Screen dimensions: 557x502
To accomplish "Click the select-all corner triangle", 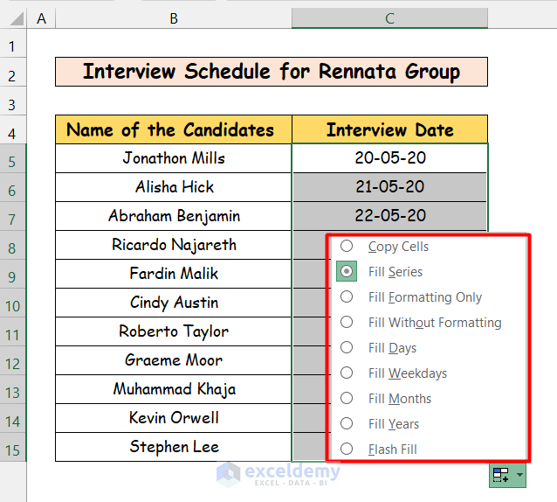I will [x=13, y=18].
